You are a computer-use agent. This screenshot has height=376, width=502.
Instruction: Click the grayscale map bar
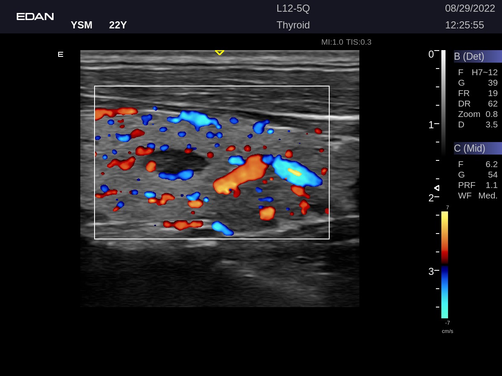click(x=443, y=102)
